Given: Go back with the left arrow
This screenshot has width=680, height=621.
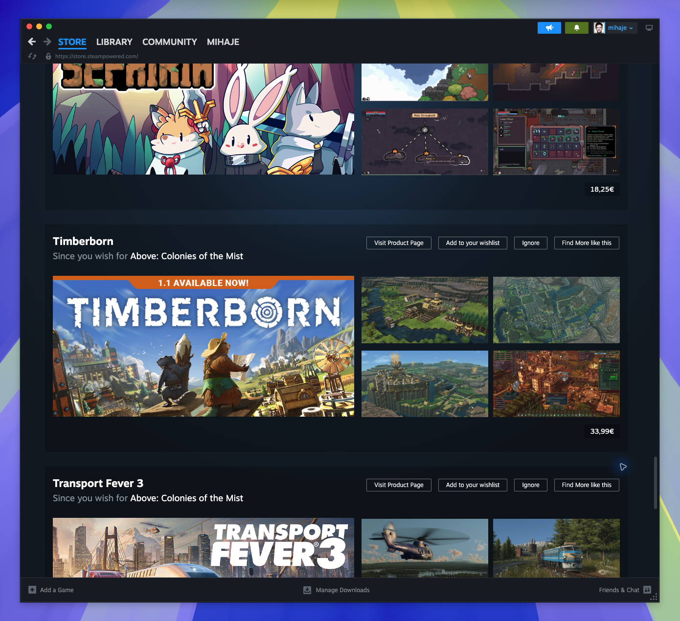Looking at the screenshot, I should coord(32,42).
